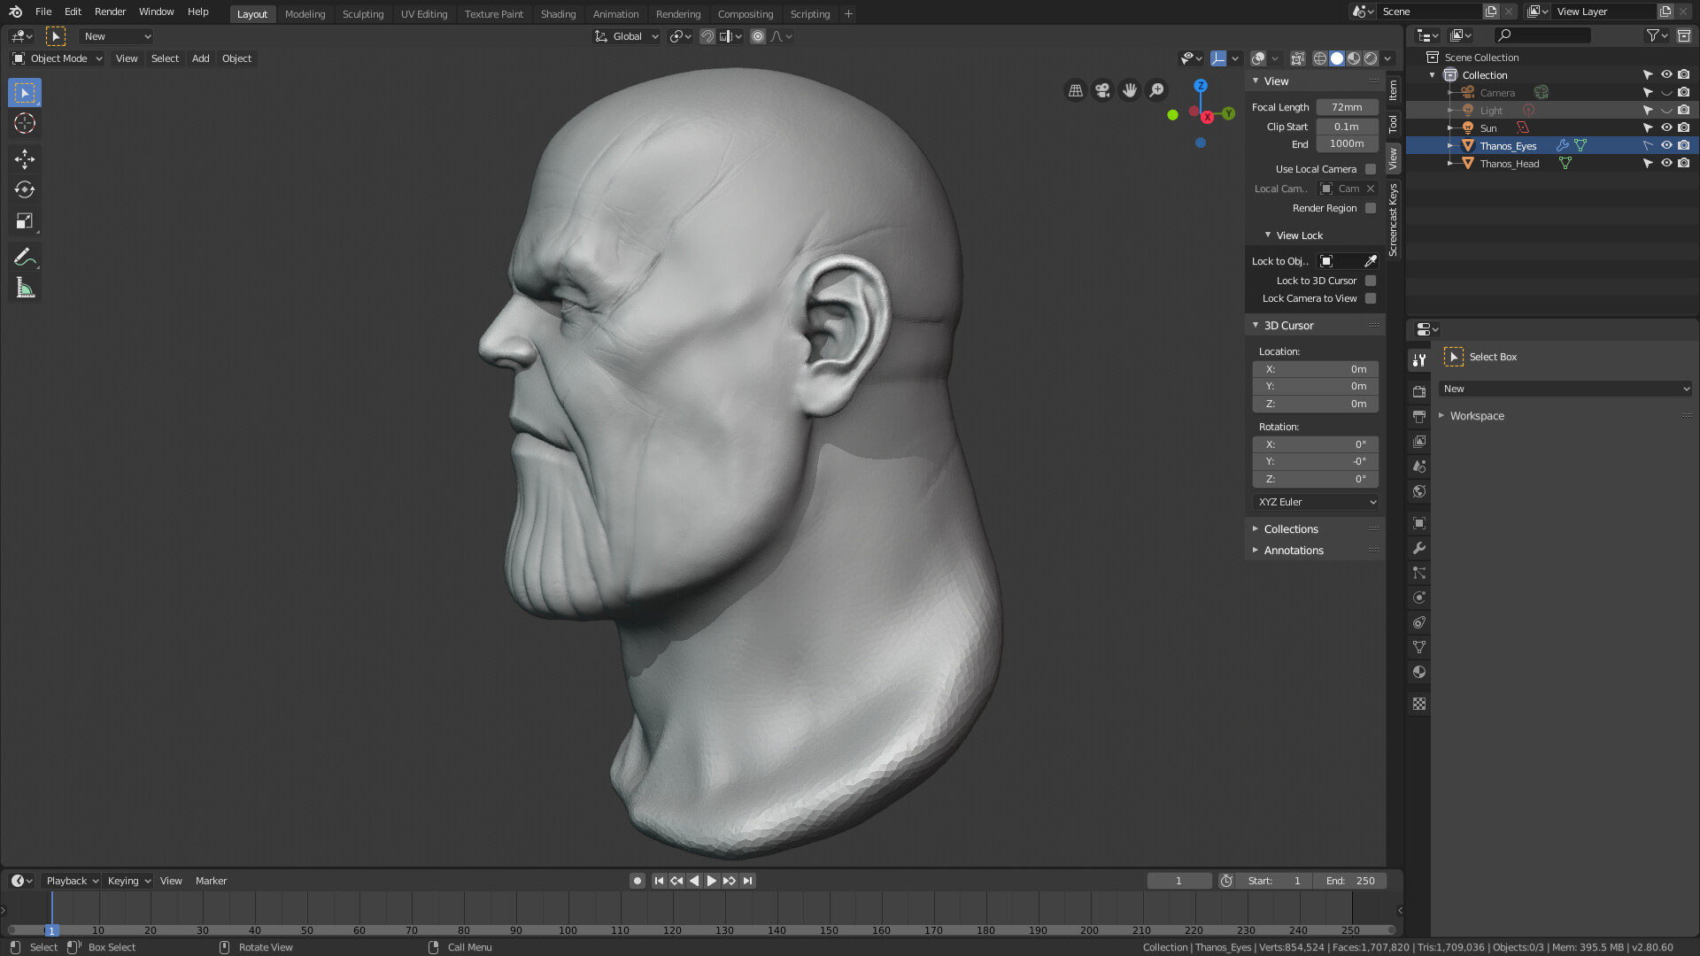
Task: Click the 3D Cursor Location X field
Action: [1316, 369]
